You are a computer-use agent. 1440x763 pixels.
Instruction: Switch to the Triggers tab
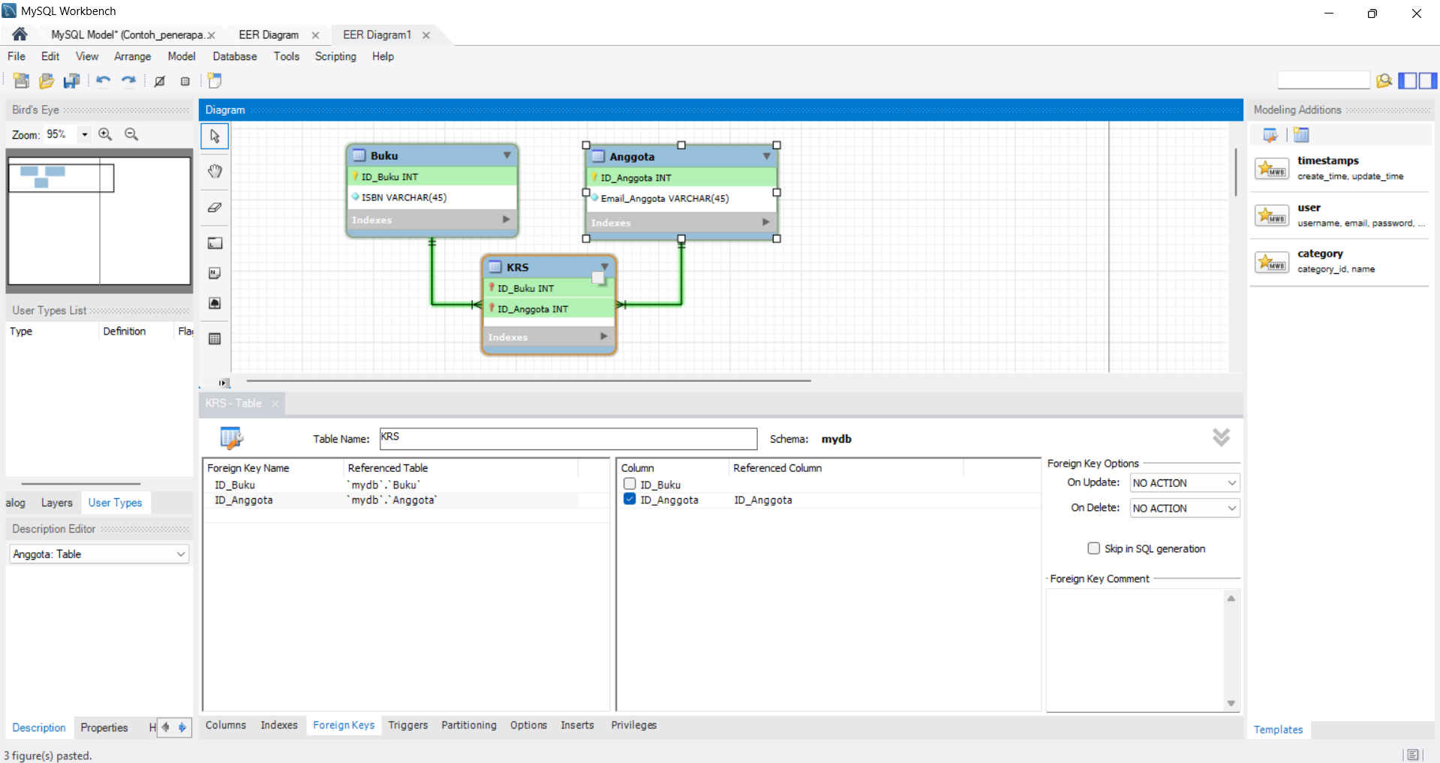pyautogui.click(x=408, y=725)
